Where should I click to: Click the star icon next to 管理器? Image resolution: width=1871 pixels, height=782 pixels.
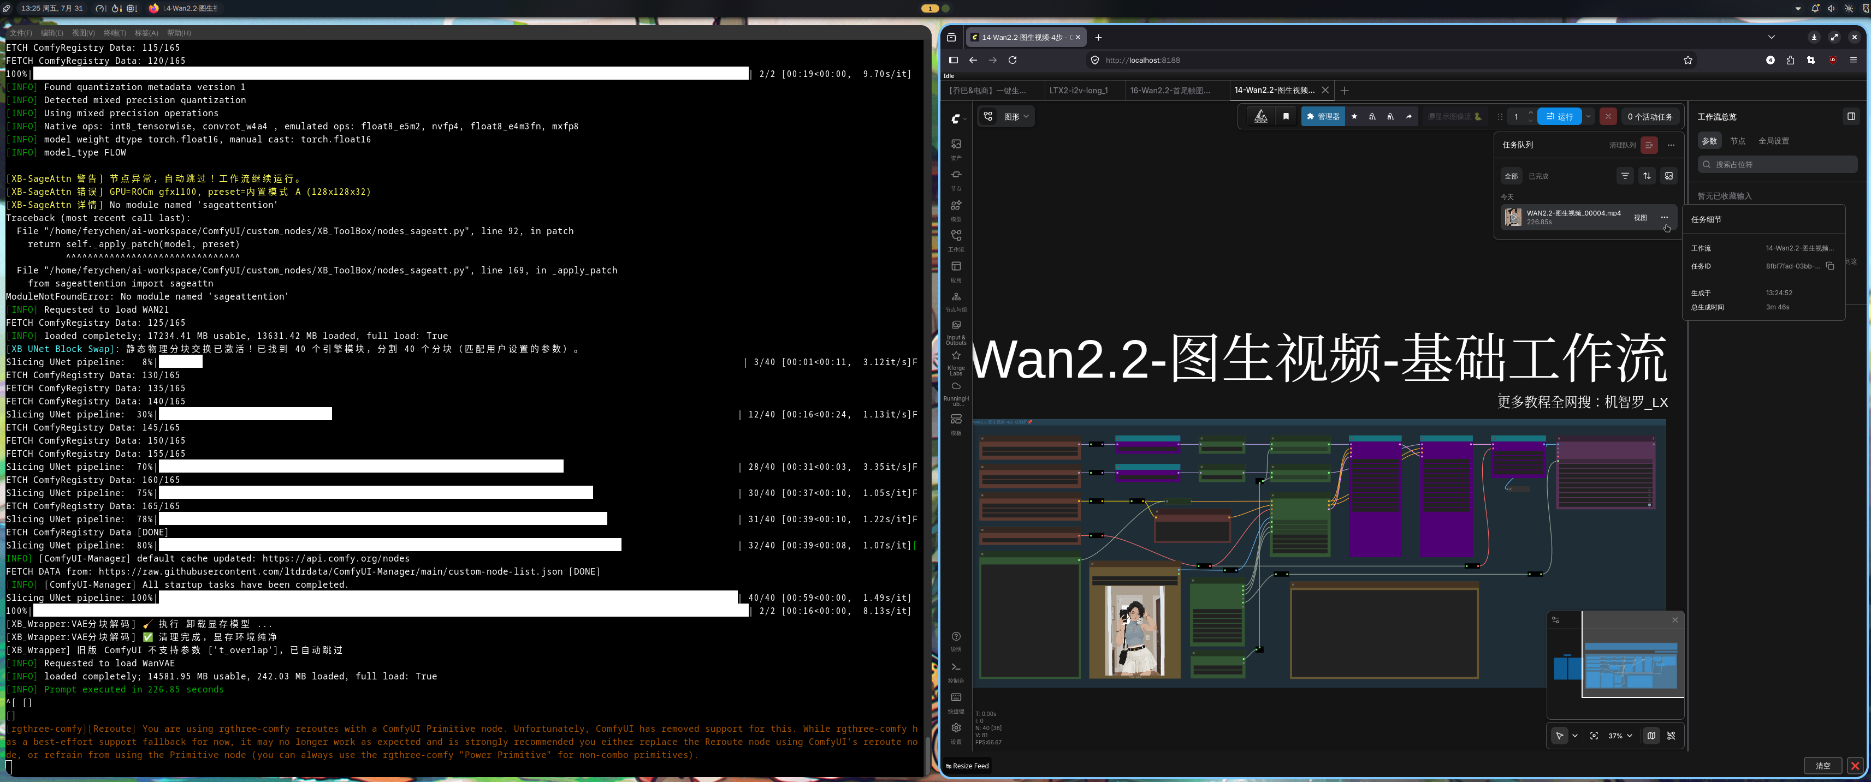[1354, 116]
